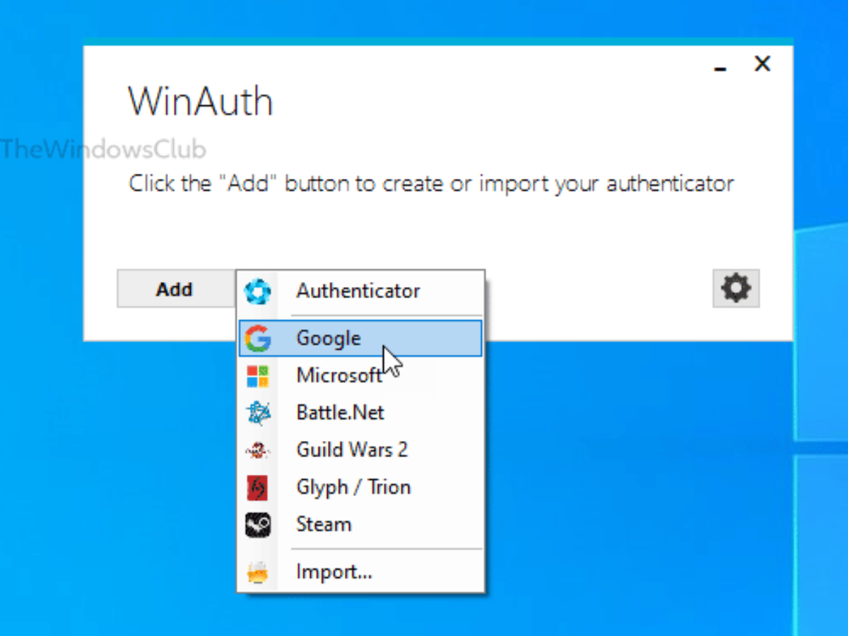Click the Authenticator shutter icon
The width and height of the screenshot is (848, 636).
point(257,291)
